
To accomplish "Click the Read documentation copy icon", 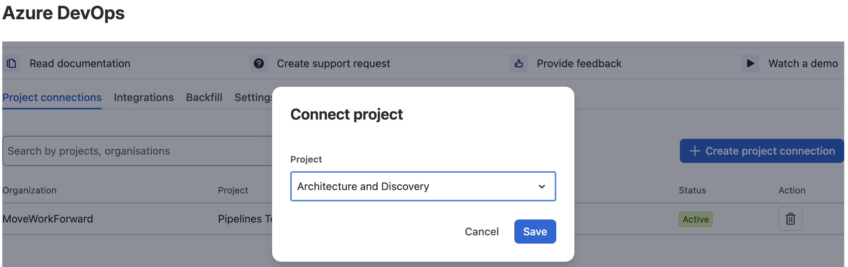I will tap(12, 63).
